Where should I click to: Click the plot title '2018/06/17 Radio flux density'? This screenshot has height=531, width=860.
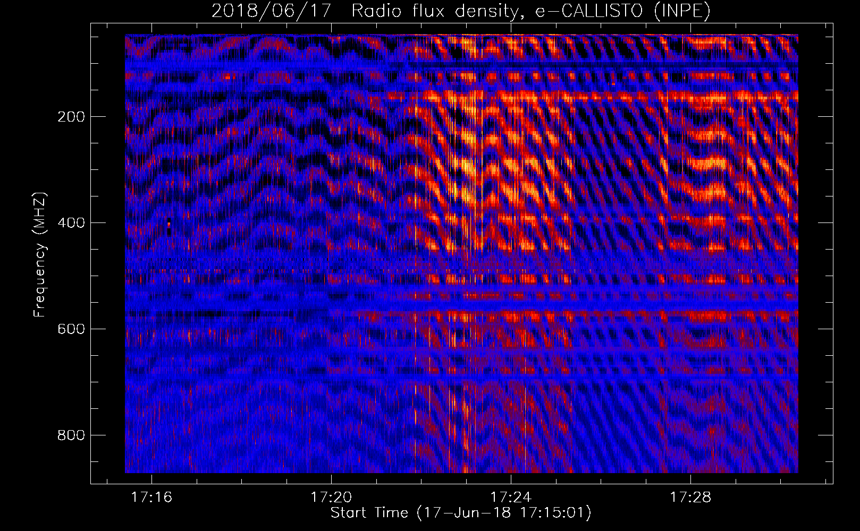(461, 11)
